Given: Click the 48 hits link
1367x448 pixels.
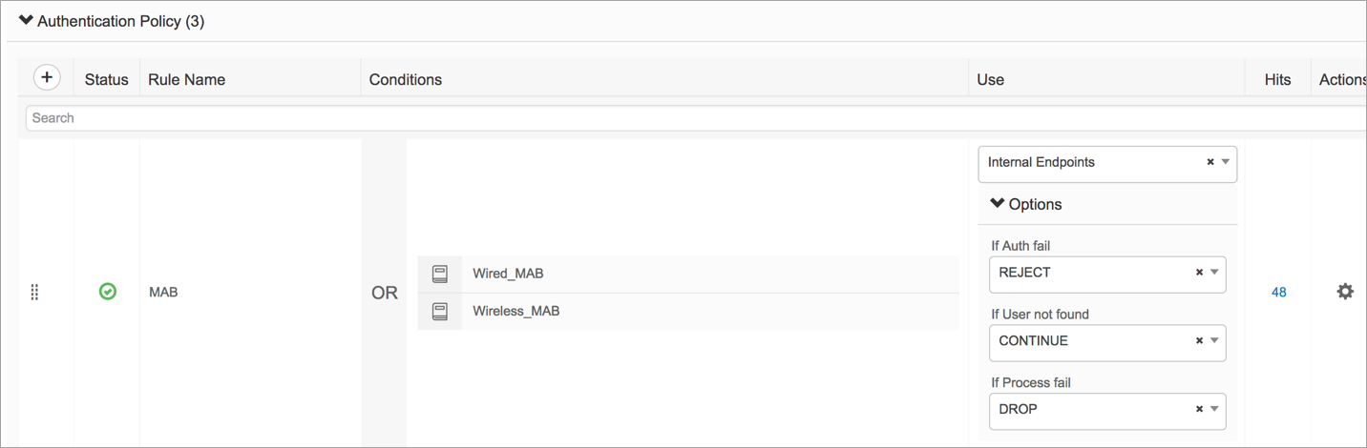Looking at the screenshot, I should (1278, 293).
